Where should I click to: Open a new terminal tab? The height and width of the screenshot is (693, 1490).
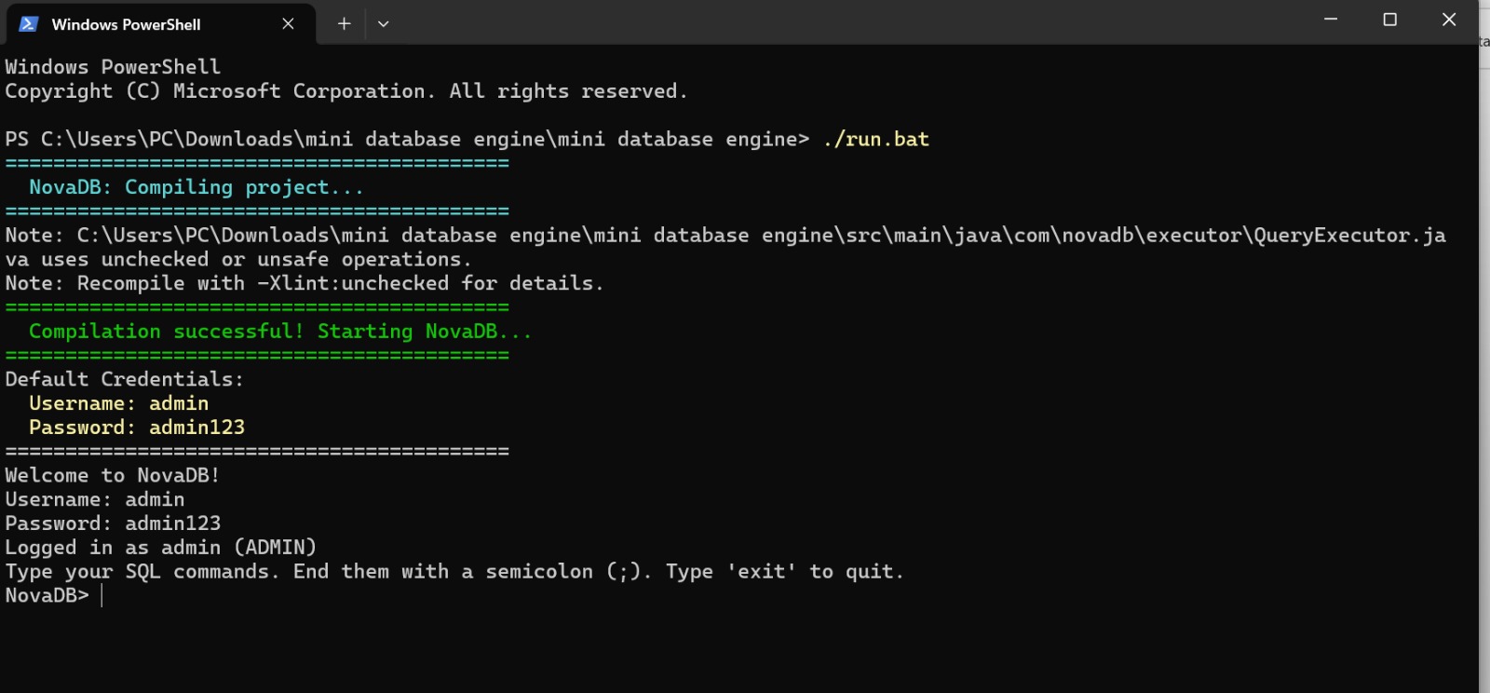click(344, 24)
